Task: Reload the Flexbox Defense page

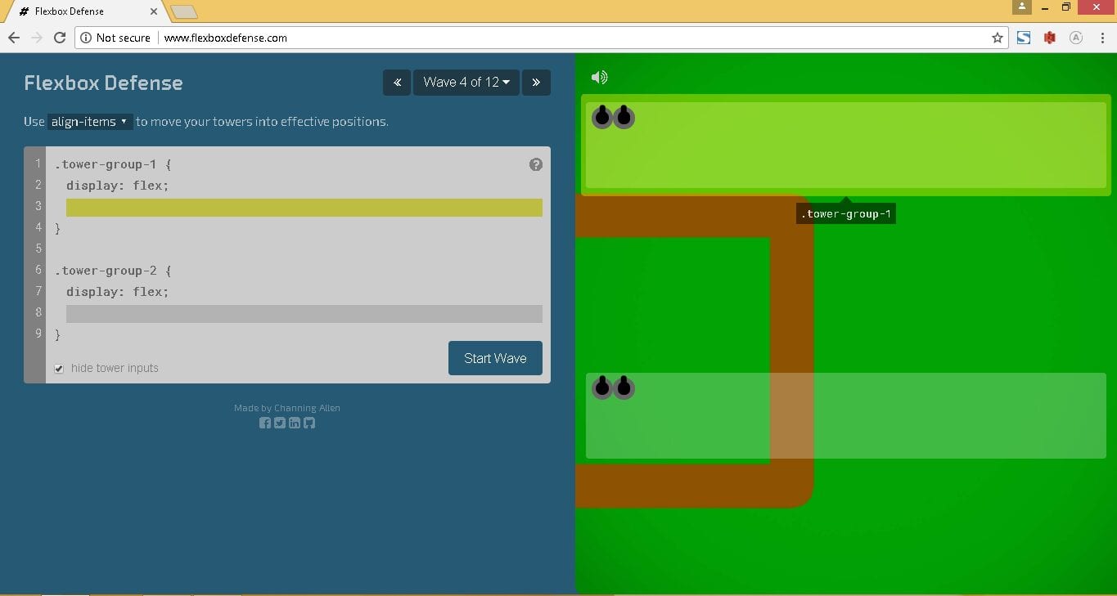Action: pyautogui.click(x=60, y=38)
